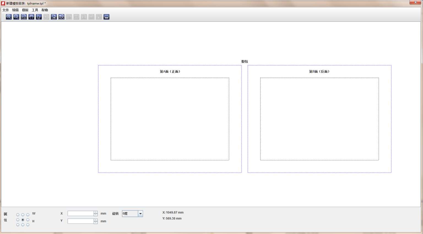The image size is (423, 234).
Task: Click the 第B面（反面）label
Action: (319, 71)
